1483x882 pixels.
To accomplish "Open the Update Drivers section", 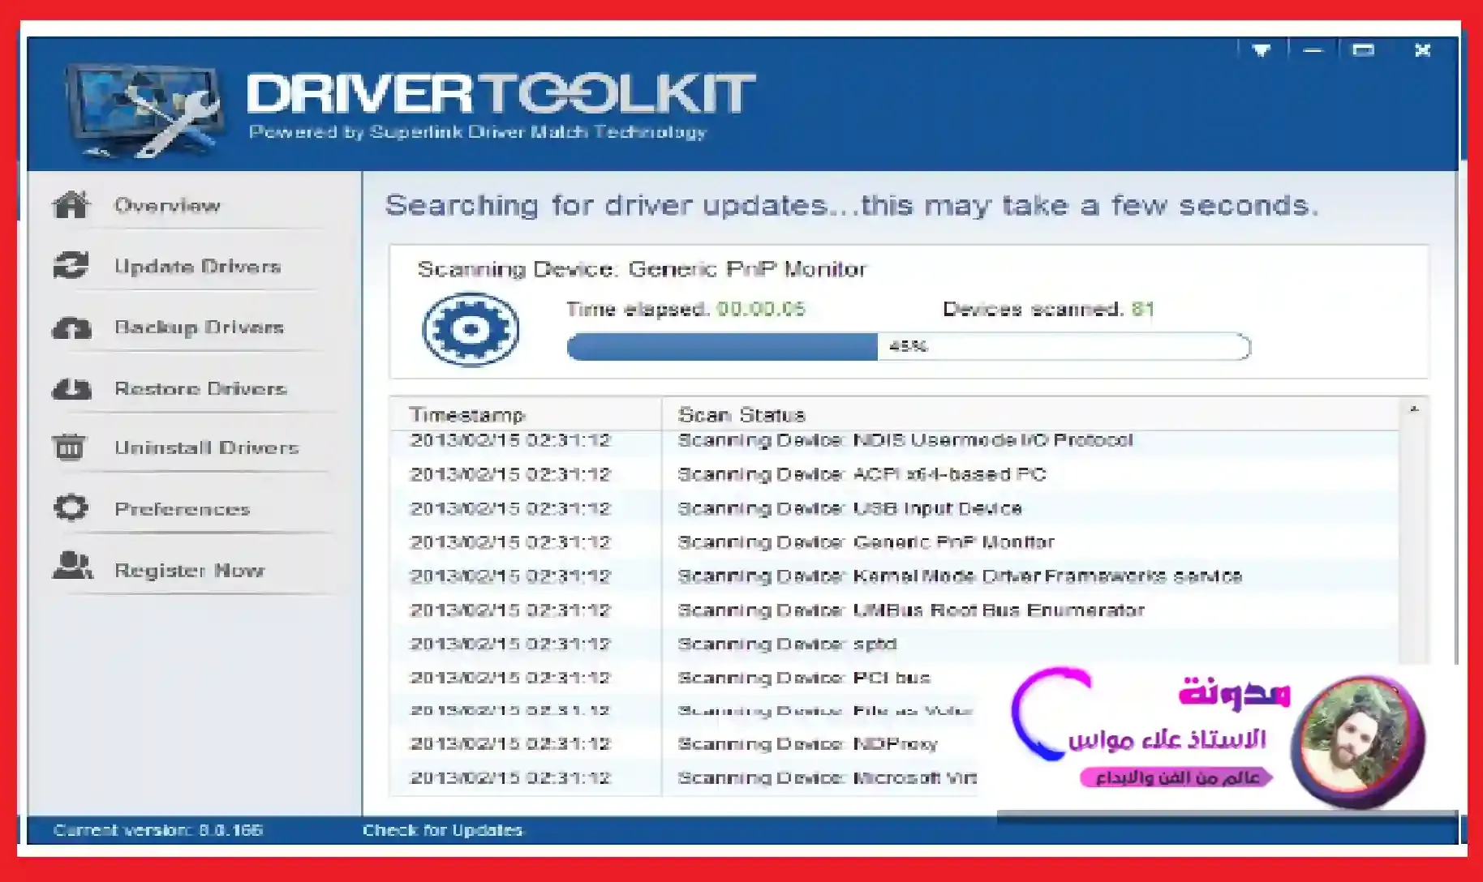I will (197, 266).
